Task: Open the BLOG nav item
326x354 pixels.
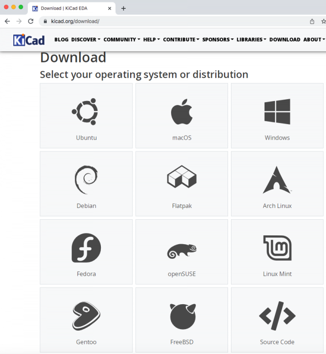Action: point(61,40)
